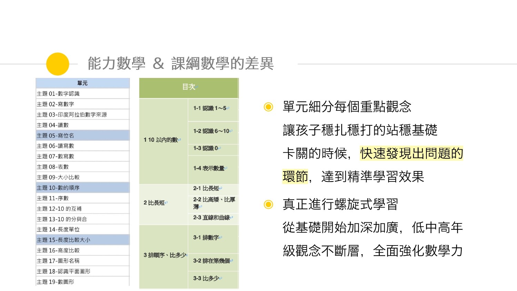Viewport: 517px width, 291px height.
Task: Click the phrase 達到精準學習效果
Action: [373, 177]
